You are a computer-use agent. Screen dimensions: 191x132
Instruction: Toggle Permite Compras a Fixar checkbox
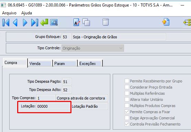pos(127,112)
